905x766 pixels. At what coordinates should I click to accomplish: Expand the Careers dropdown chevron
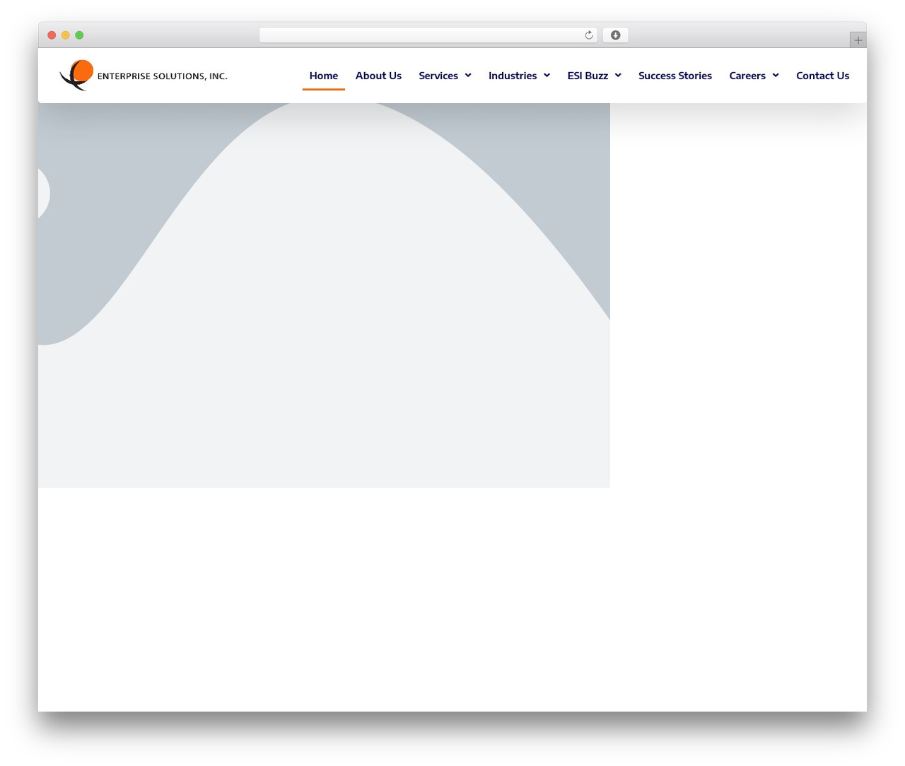776,76
